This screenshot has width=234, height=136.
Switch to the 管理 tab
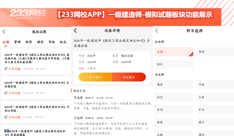pos(17,42)
